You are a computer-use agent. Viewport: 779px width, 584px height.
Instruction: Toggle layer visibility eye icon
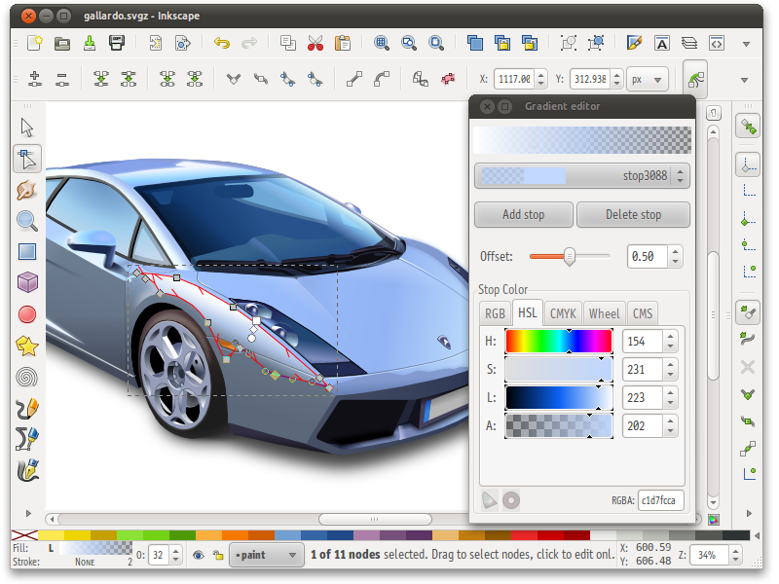[x=199, y=556]
